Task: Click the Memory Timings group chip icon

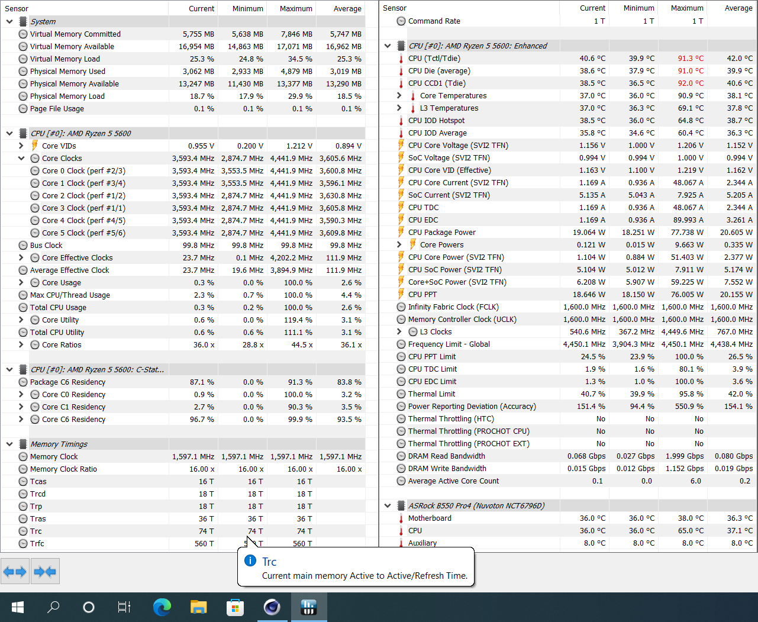Action: 23,444
